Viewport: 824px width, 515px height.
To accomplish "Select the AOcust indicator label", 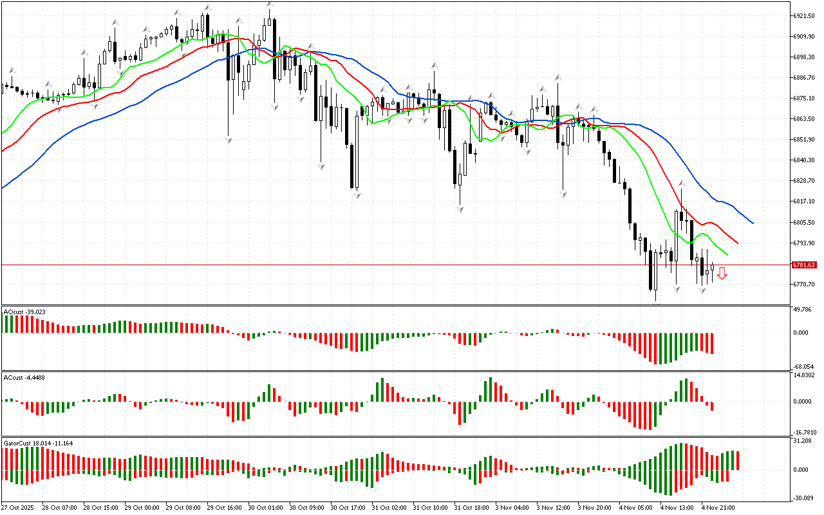I will point(24,312).
